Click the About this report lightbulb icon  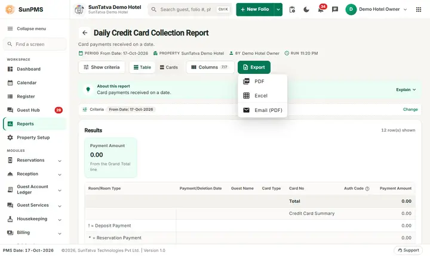(x=88, y=89)
